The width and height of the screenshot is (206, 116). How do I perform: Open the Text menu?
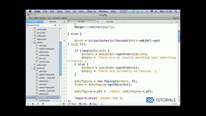click(68, 12)
